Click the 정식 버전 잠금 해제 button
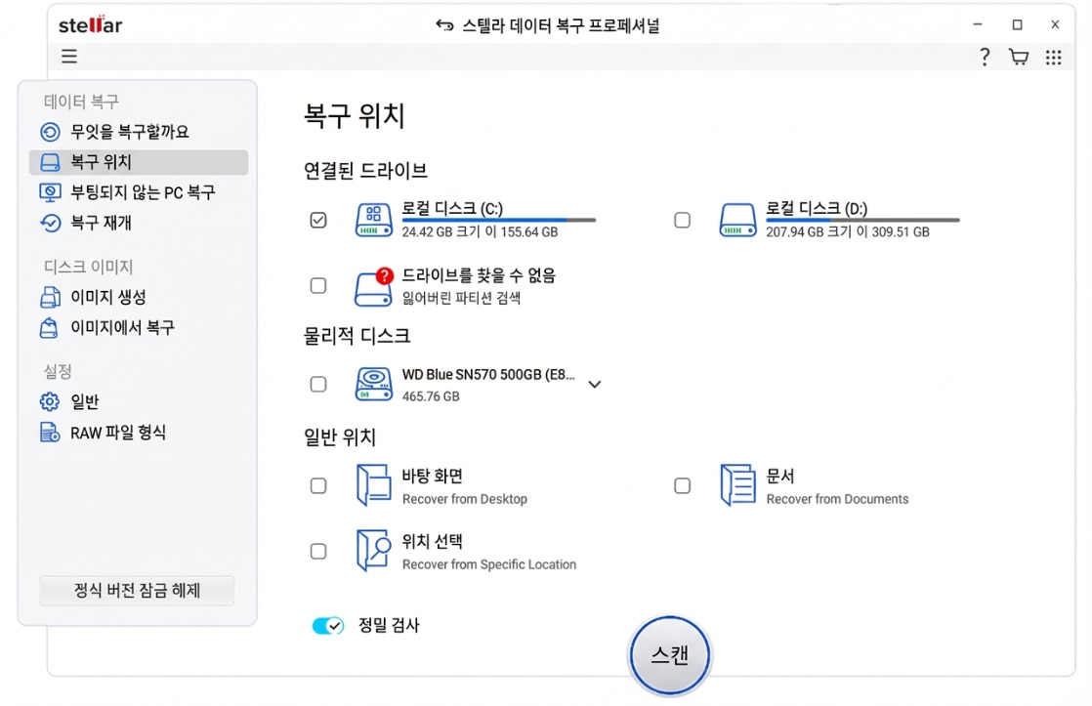Viewport: 1092px width, 706px height. [x=137, y=590]
